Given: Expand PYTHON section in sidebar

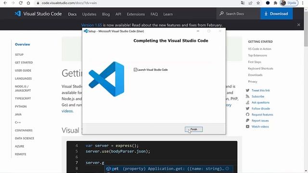Looking at the screenshot, I should [21, 107].
